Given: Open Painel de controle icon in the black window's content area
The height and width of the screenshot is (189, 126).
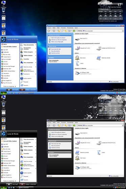Looking at the screenshot, I should pyautogui.click(x=82, y=153).
